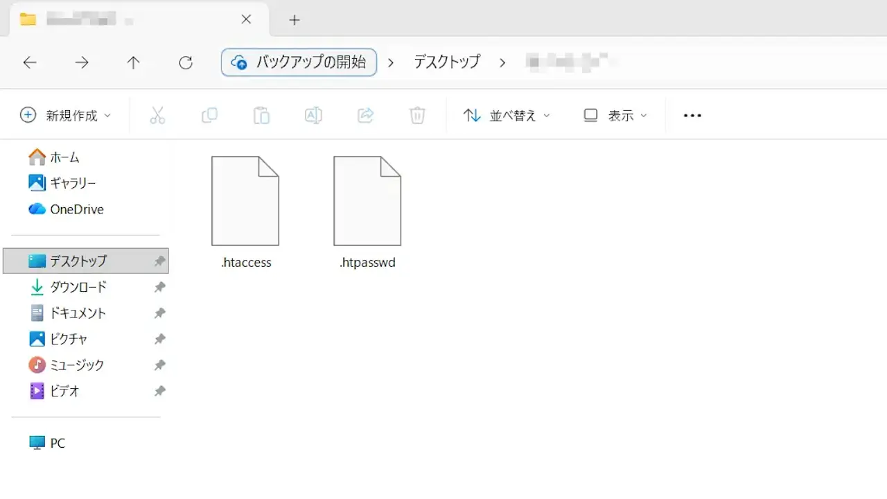Share files using the Share icon
Viewport: 887px width, 499px height.
point(365,115)
